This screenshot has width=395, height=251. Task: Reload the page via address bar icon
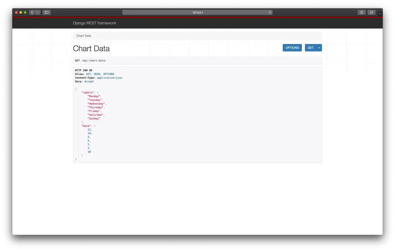tap(270, 12)
